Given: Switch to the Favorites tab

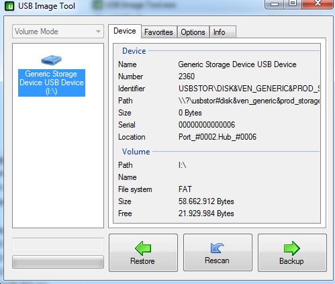Looking at the screenshot, I should [x=158, y=32].
